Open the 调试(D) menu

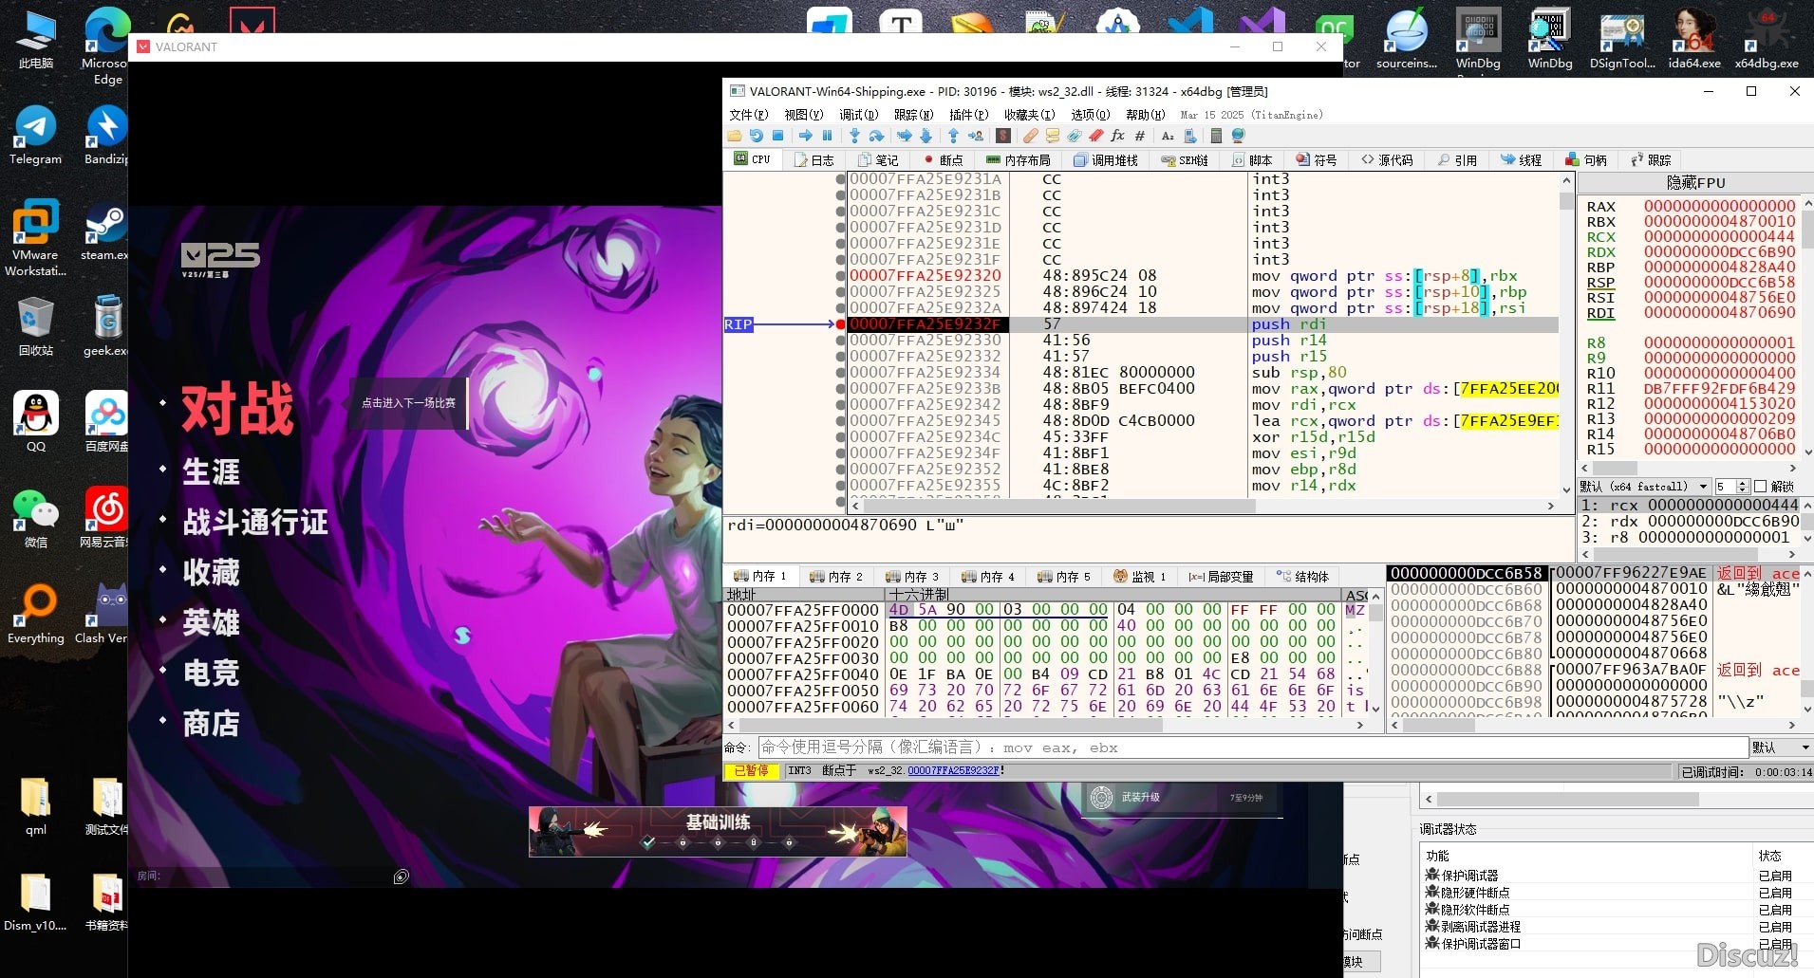(858, 115)
